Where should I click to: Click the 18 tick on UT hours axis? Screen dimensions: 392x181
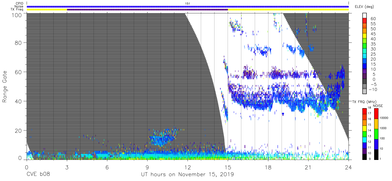pyautogui.click(x=268, y=167)
